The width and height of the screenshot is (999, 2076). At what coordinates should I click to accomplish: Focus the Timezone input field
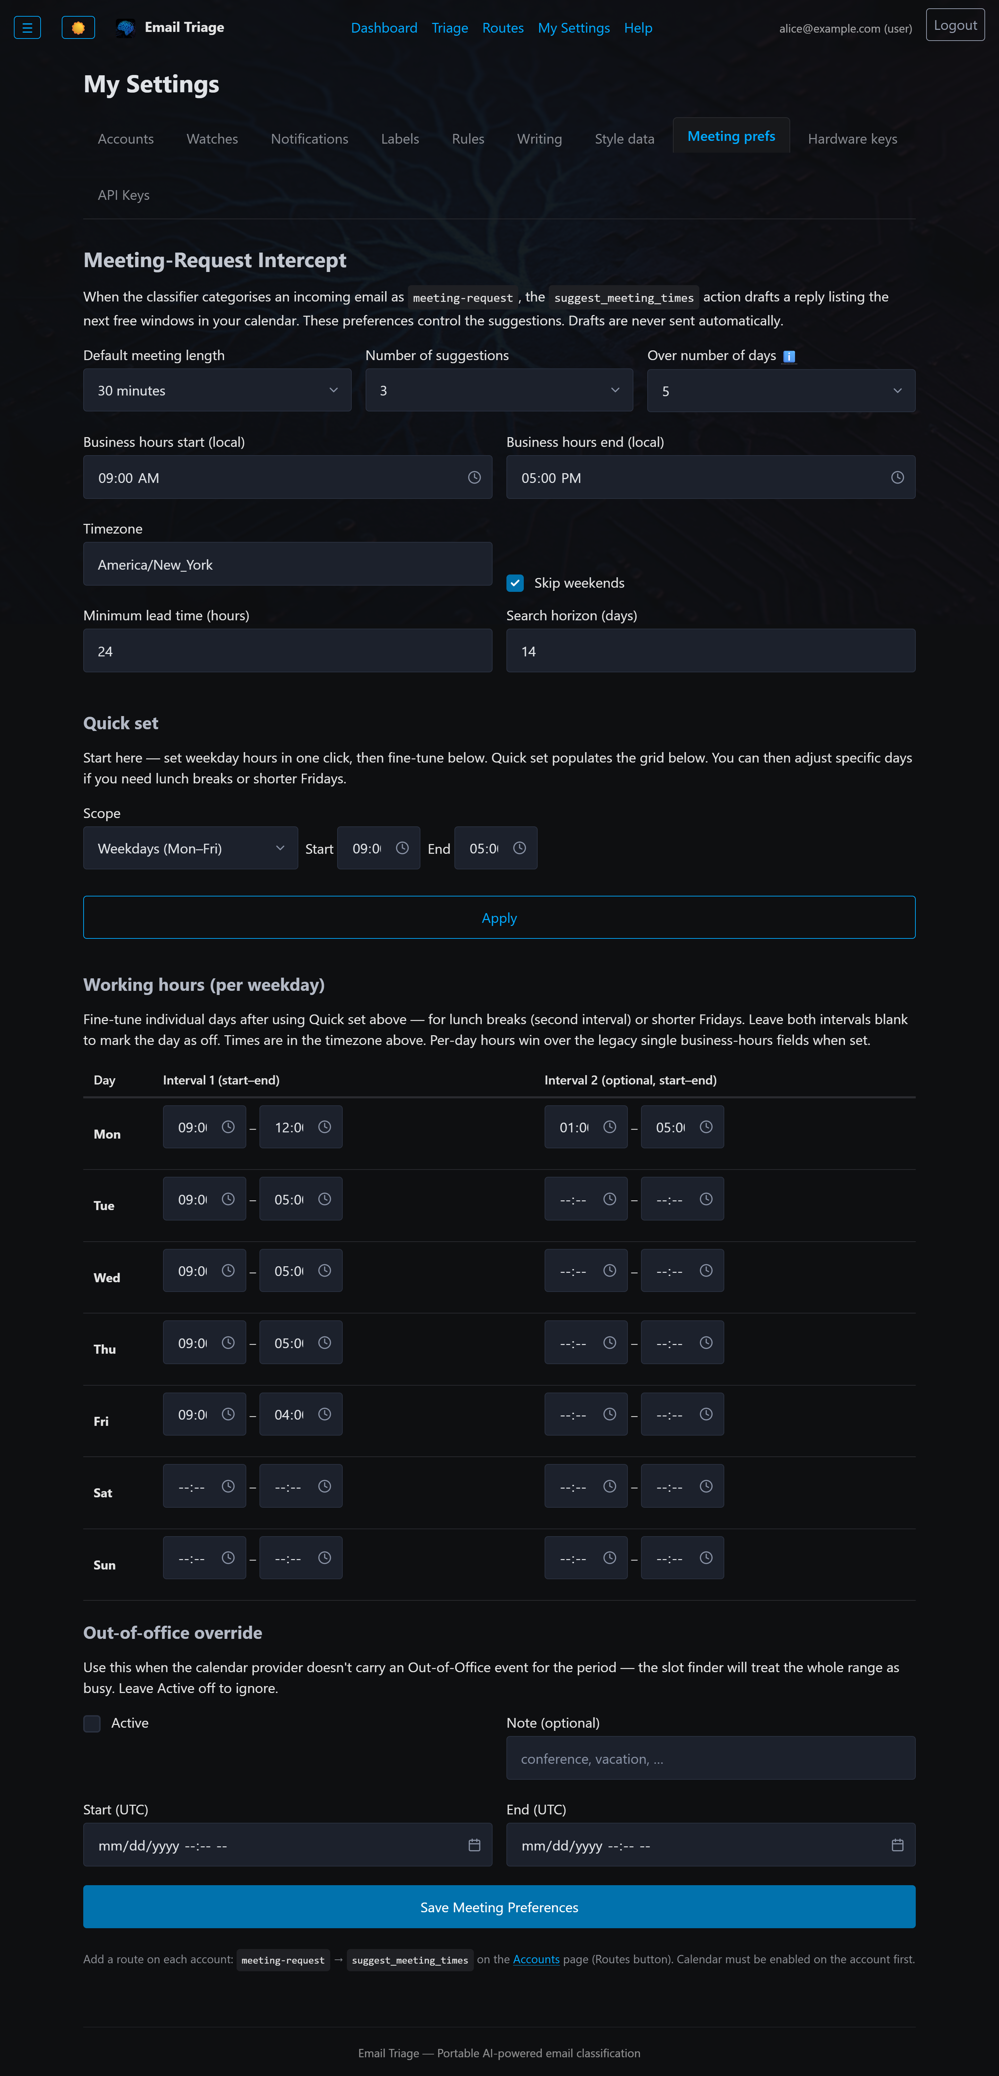[x=288, y=564]
